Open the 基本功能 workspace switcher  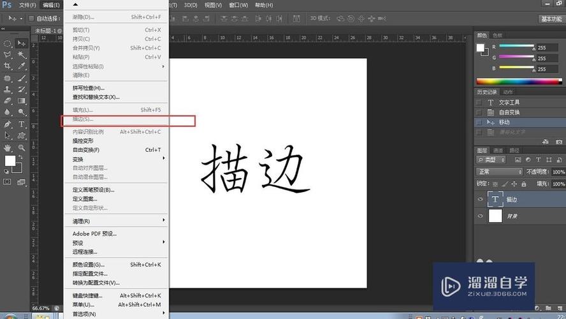(x=551, y=19)
